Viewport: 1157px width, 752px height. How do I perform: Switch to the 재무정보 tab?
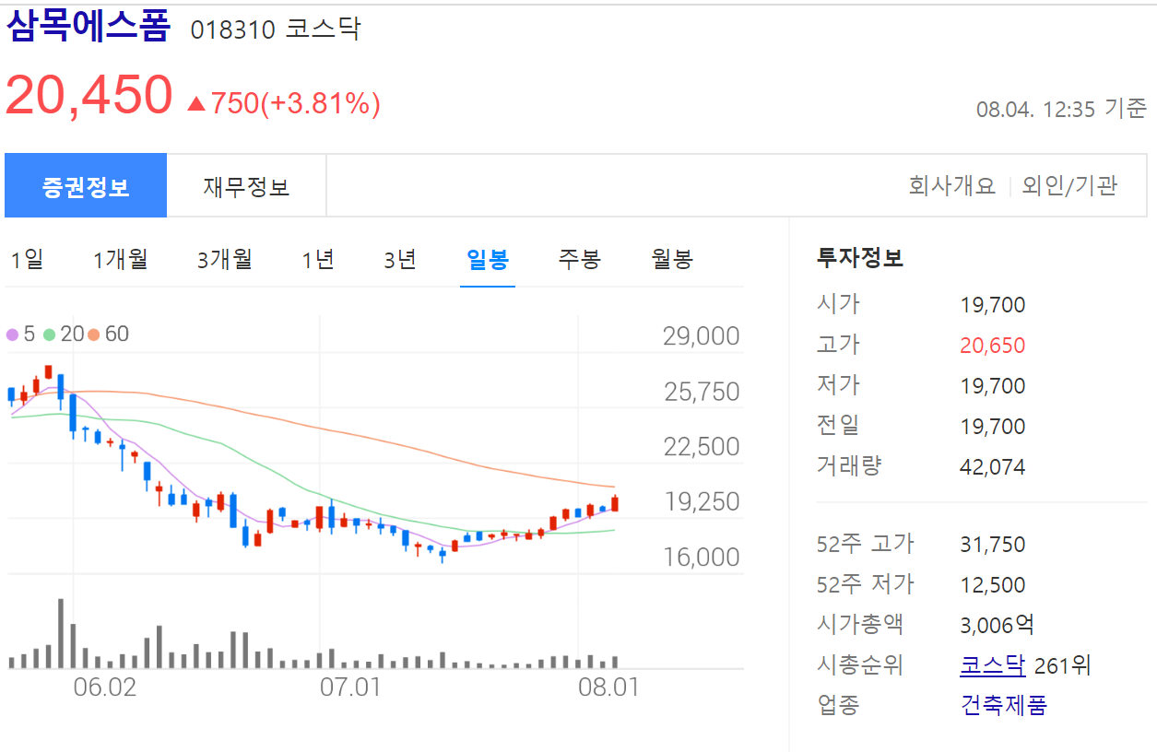click(246, 184)
